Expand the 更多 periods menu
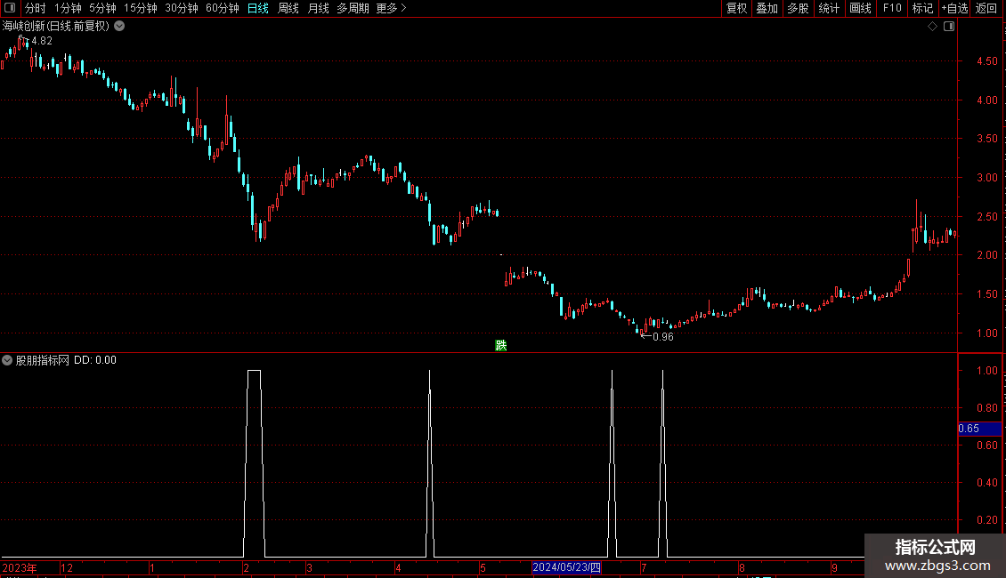The image size is (1006, 578). 392,8
